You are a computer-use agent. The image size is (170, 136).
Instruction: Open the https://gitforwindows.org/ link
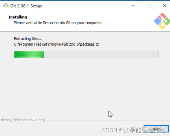coord(23,120)
